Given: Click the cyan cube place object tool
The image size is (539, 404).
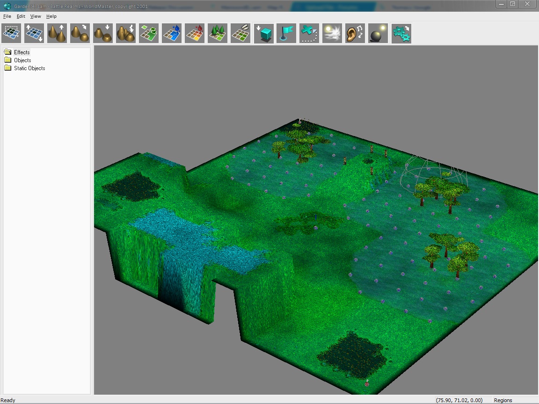Looking at the screenshot, I should coord(264,34).
